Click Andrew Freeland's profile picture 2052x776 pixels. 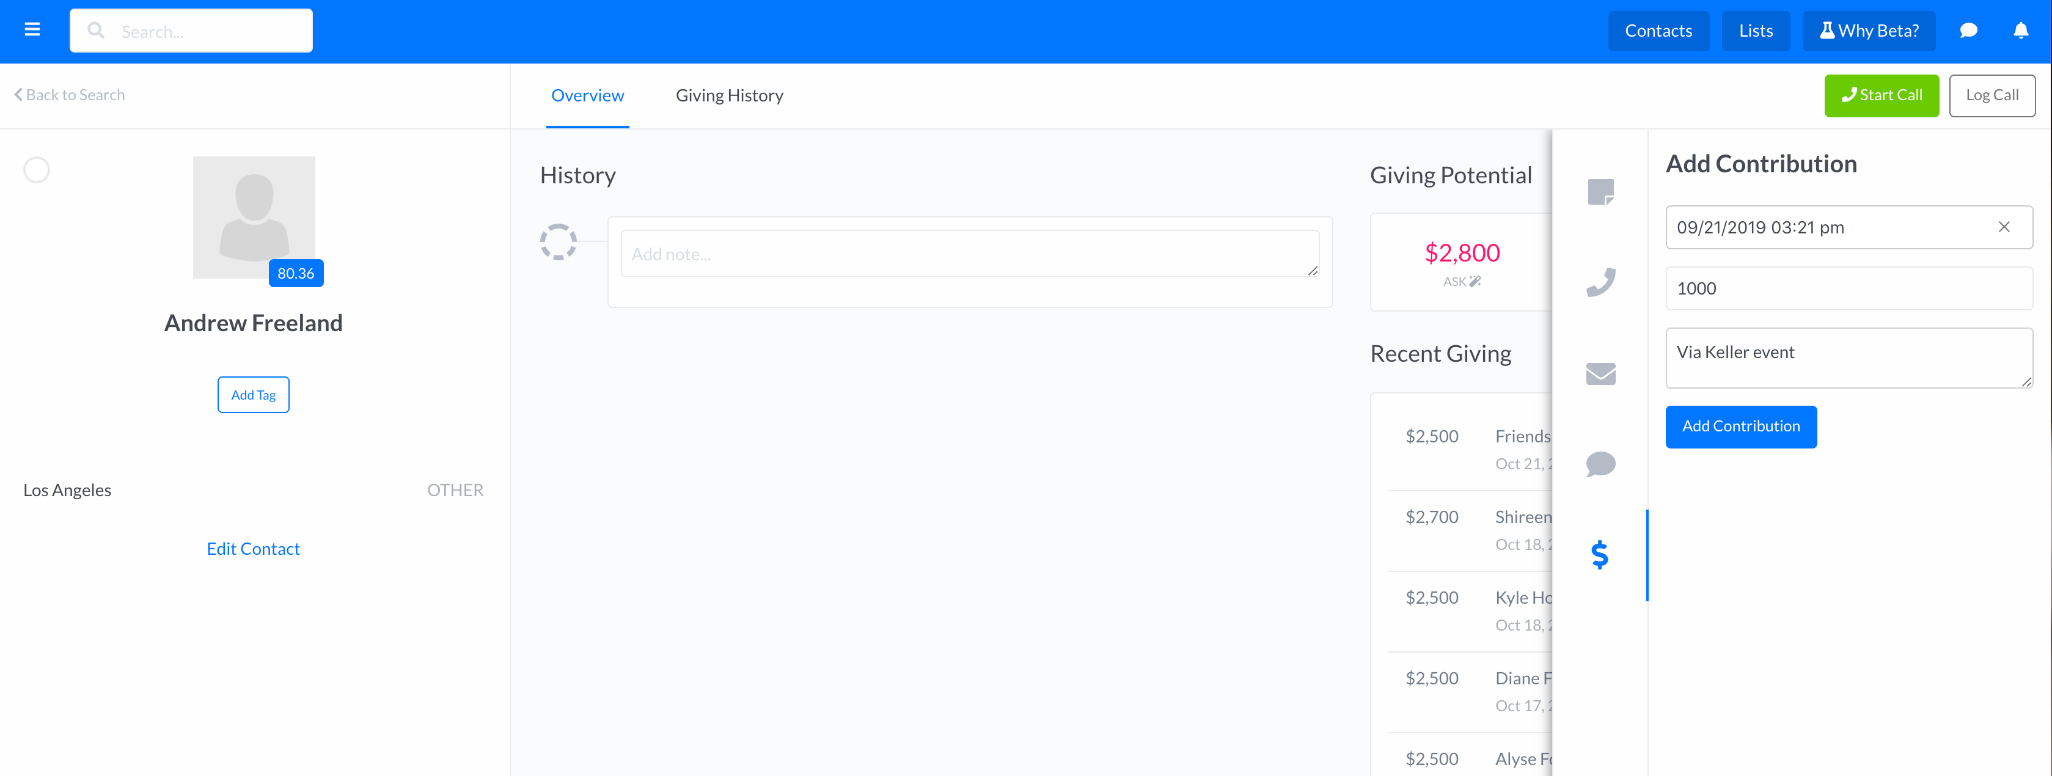pyautogui.click(x=254, y=217)
